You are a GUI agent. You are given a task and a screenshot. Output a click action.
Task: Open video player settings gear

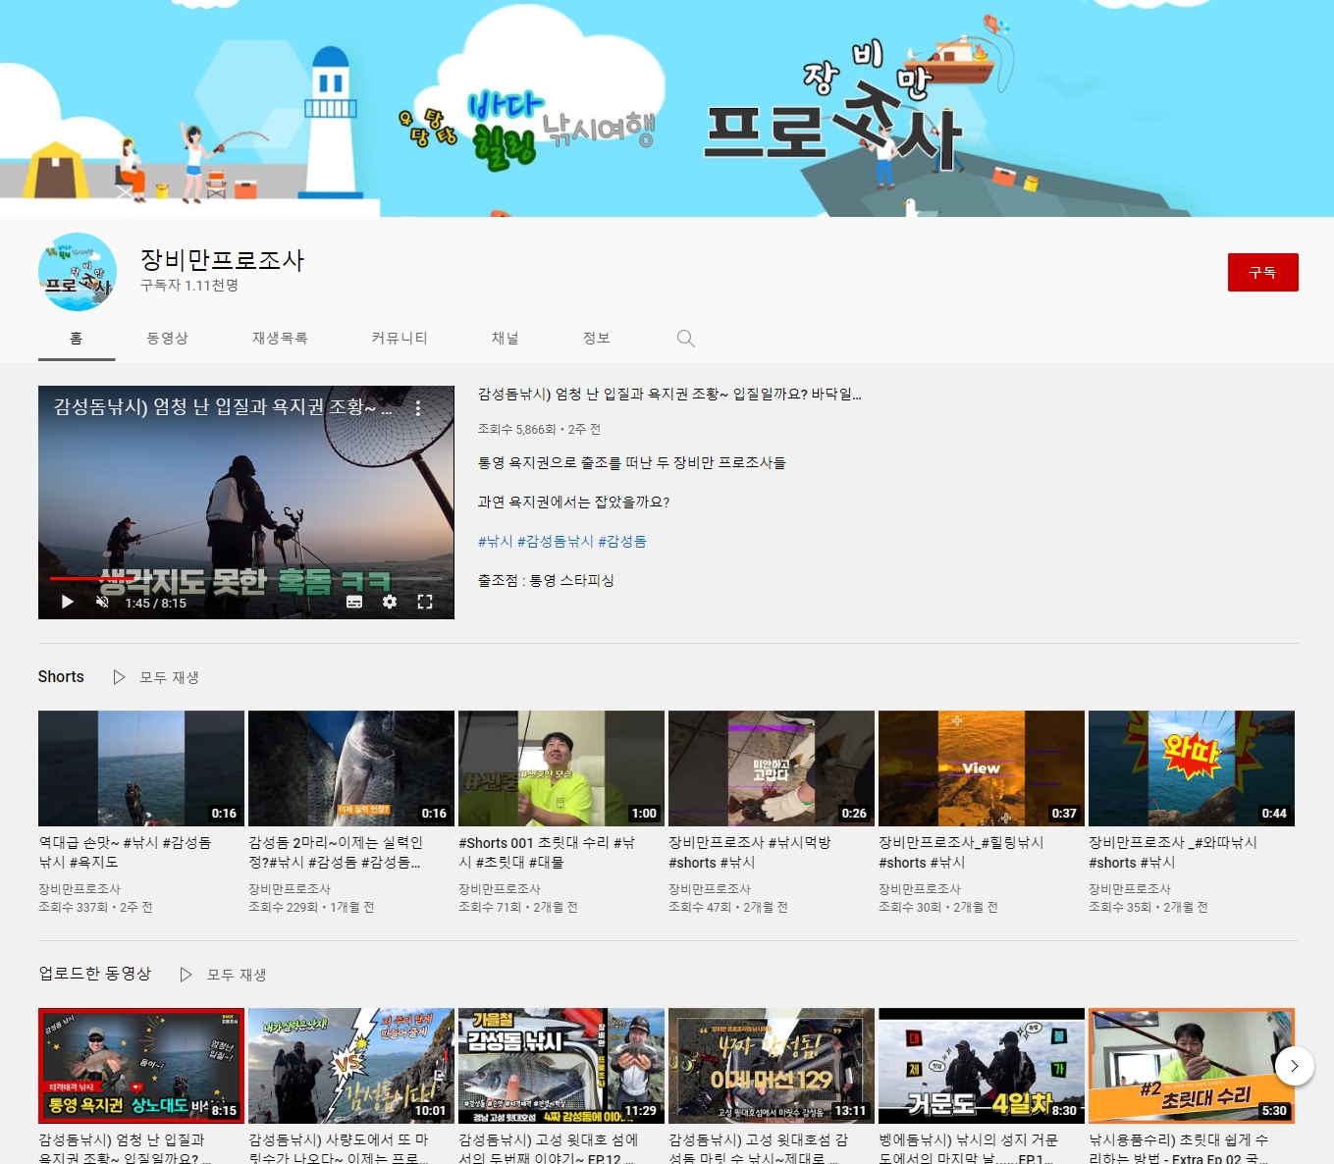pos(390,602)
